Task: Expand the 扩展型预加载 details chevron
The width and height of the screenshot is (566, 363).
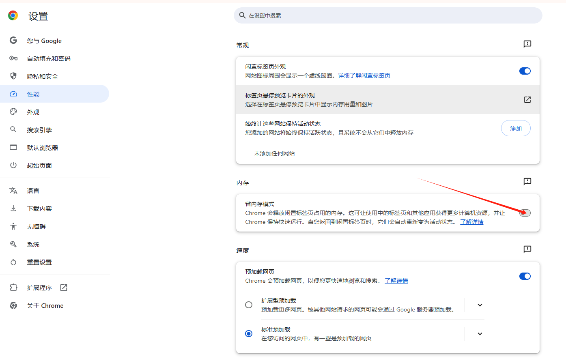Action: click(x=480, y=305)
